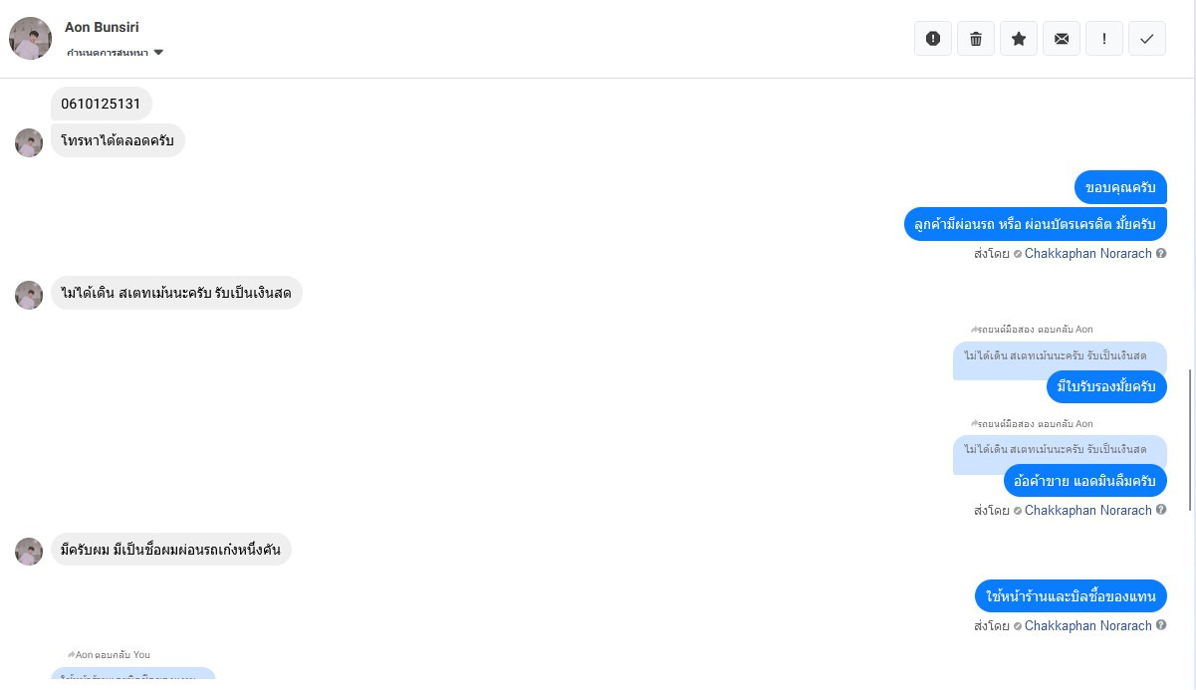This screenshot has height=690, width=1196.
Task: Flag conversation with plain exclamation mark button
Action: point(1104,39)
